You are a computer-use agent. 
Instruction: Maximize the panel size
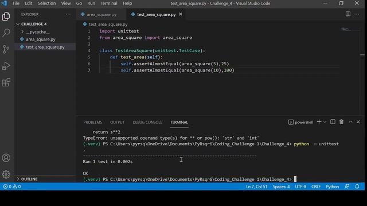(x=350, y=122)
